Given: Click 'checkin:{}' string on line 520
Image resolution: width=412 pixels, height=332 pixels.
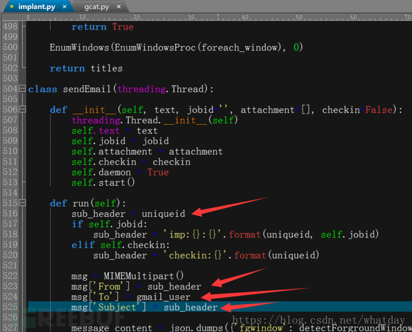Looking at the screenshot, I should coord(195,255).
